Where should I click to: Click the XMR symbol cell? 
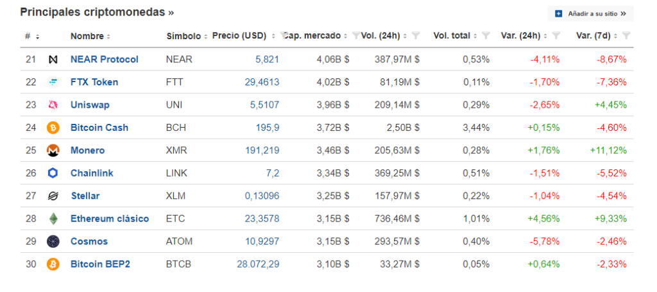[x=176, y=150]
